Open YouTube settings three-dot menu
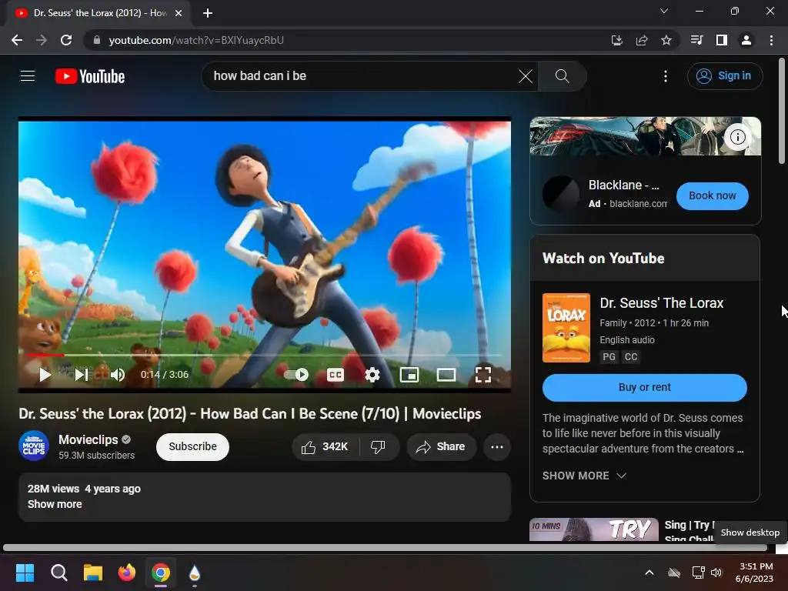 pyautogui.click(x=666, y=76)
